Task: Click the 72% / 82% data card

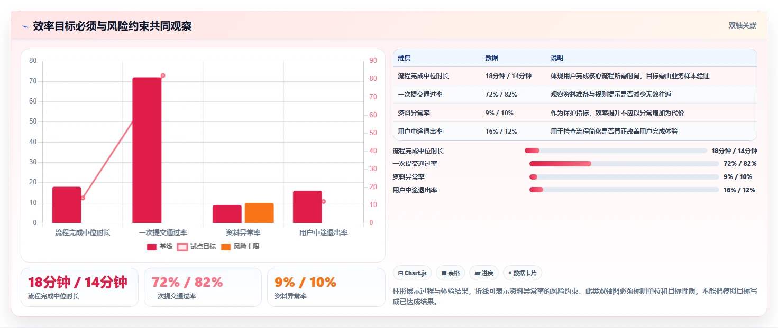Action: [x=203, y=287]
